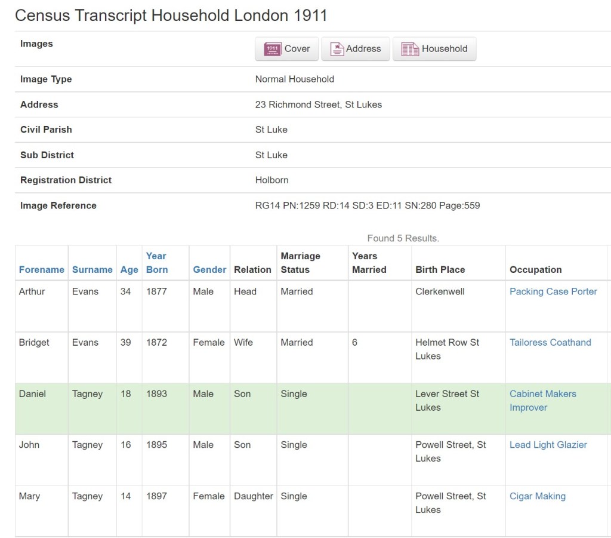611x538 pixels.
Task: Sort results by Year Born header
Action: pyautogui.click(x=157, y=263)
